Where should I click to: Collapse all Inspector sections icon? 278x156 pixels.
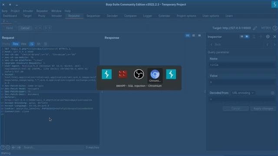point(261,36)
